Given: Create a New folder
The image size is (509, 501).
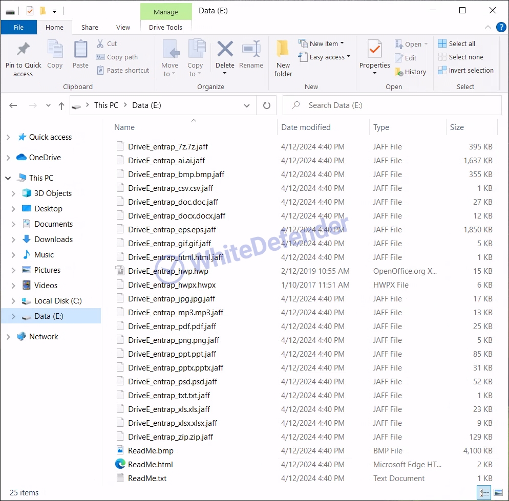Looking at the screenshot, I should 283,59.
